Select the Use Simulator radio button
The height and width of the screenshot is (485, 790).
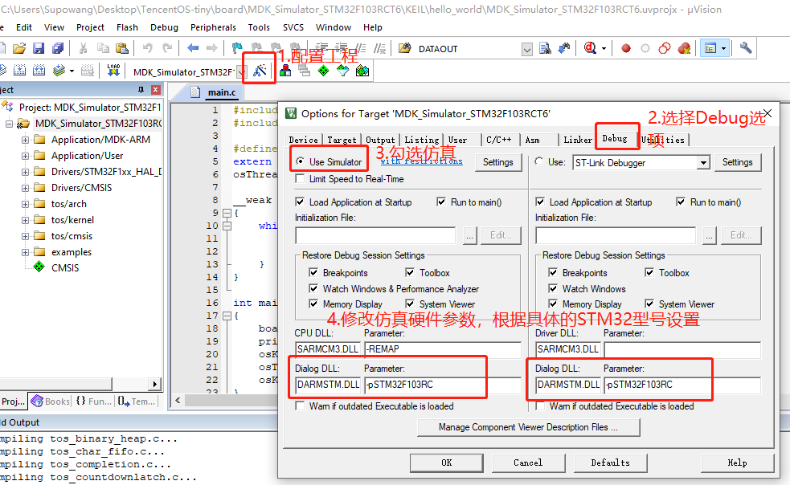point(300,161)
